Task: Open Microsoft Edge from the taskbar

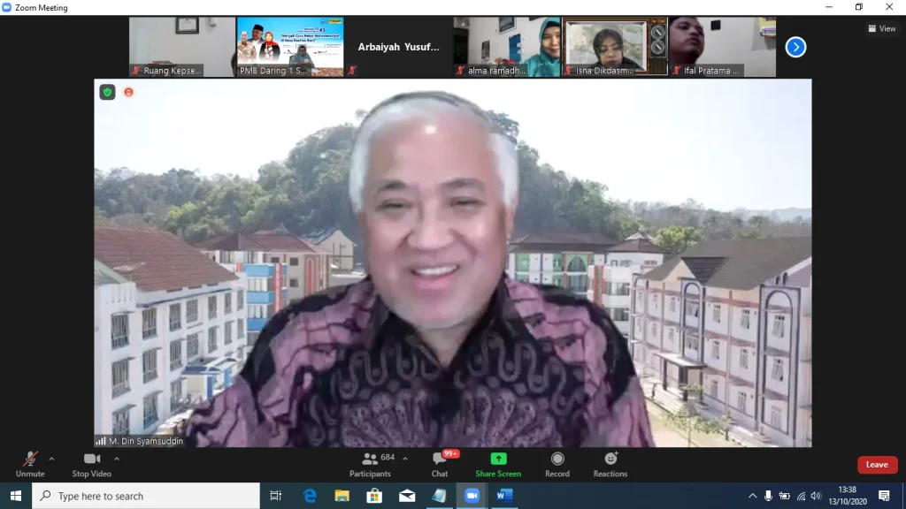Action: pos(310,496)
